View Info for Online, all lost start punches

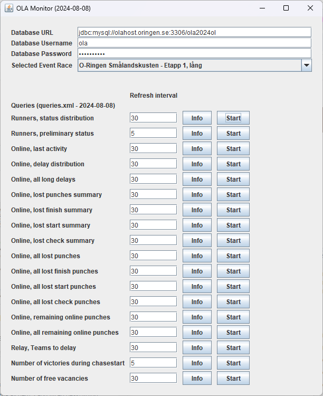(197, 286)
